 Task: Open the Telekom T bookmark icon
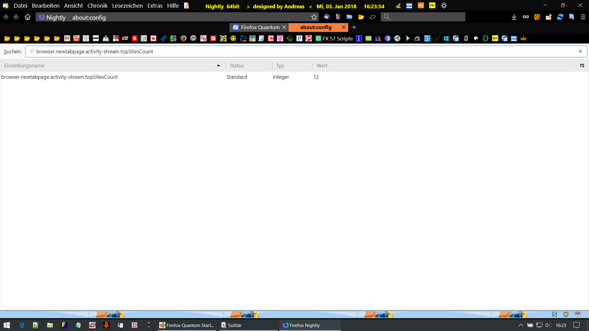(x=280, y=38)
